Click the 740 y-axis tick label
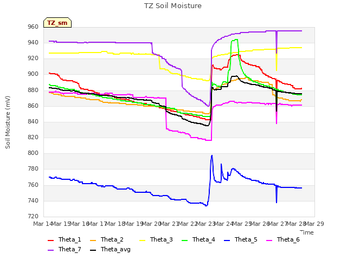This screenshot has width=347, height=260. (x=33, y=200)
